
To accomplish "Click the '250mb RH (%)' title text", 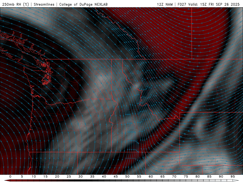I will click(x=15, y=4).
